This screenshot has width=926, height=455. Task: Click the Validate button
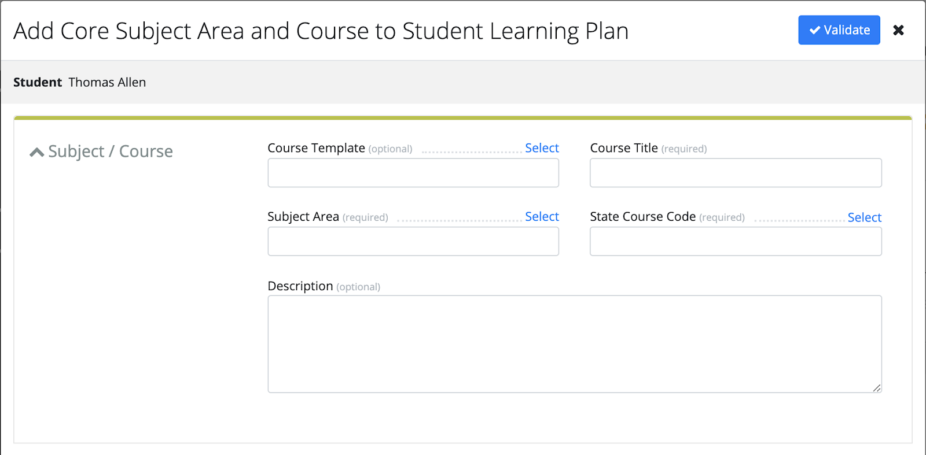coord(839,30)
